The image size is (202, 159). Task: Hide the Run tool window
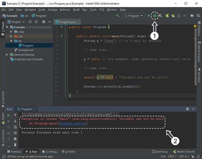tap(193, 109)
